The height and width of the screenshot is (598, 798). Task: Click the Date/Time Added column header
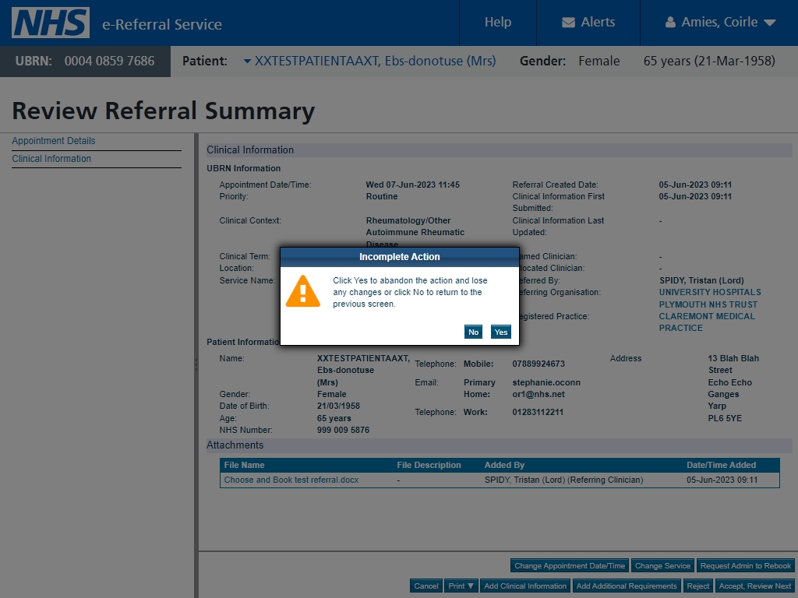click(x=721, y=466)
